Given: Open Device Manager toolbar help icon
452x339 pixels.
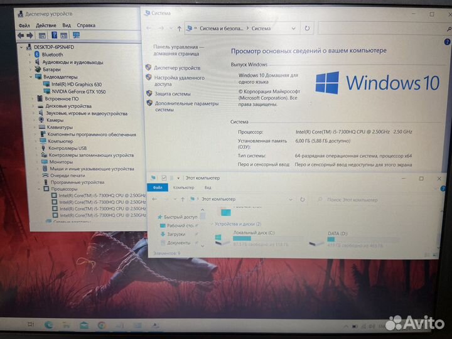Looking at the screenshot, I should [x=54, y=35].
